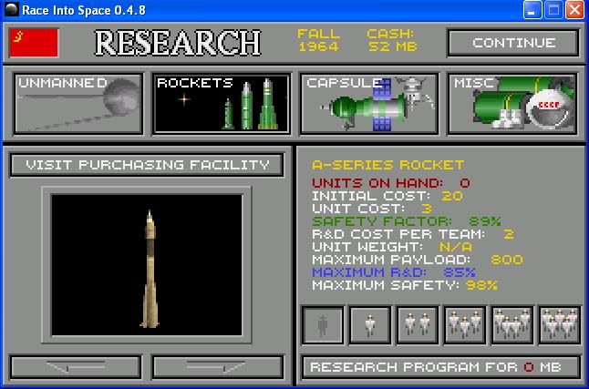The height and width of the screenshot is (389, 589).
Task: Click the MAXIMUM SAFETY: 98% line
Action: [405, 285]
